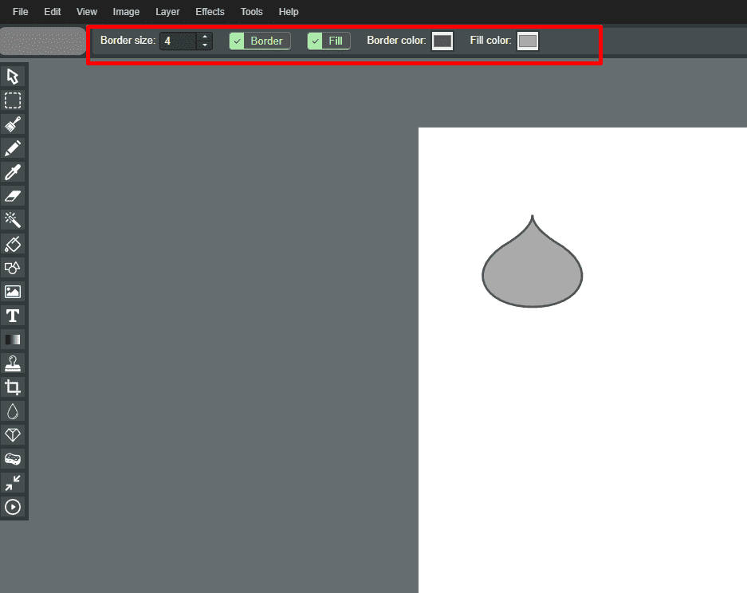The height and width of the screenshot is (593, 747).
Task: Choose the dashed rectangle Selection tool
Action: (13, 100)
